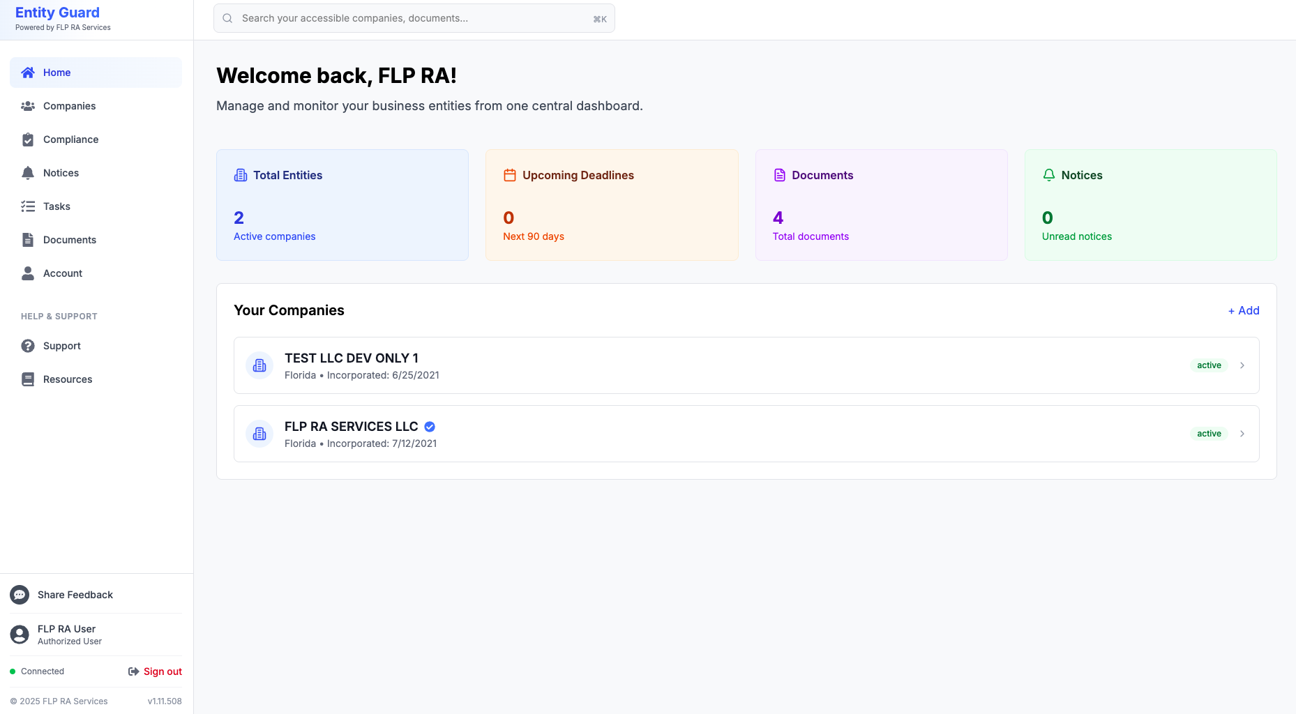Click the Upcoming Deadlines calendar icon

point(510,175)
